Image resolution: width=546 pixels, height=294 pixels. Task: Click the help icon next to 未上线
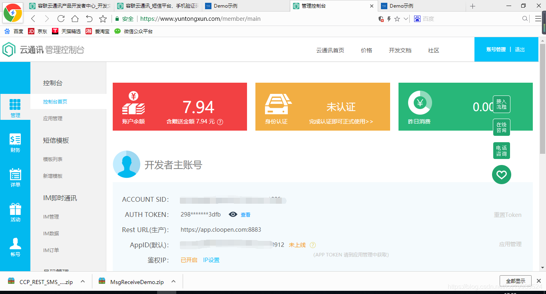coord(313,245)
